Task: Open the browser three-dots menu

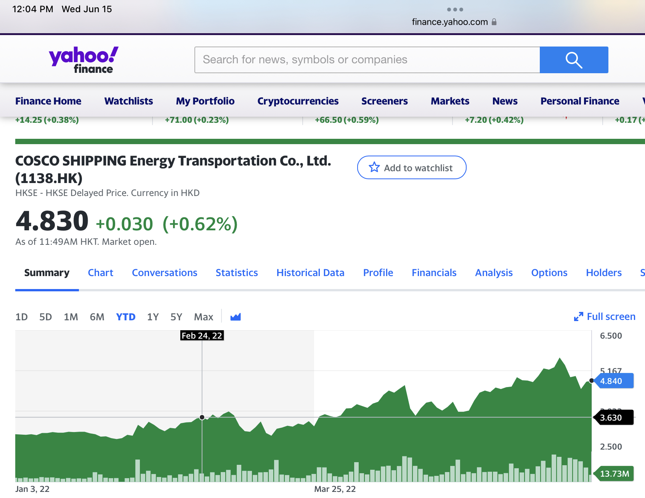Action: pos(455,10)
